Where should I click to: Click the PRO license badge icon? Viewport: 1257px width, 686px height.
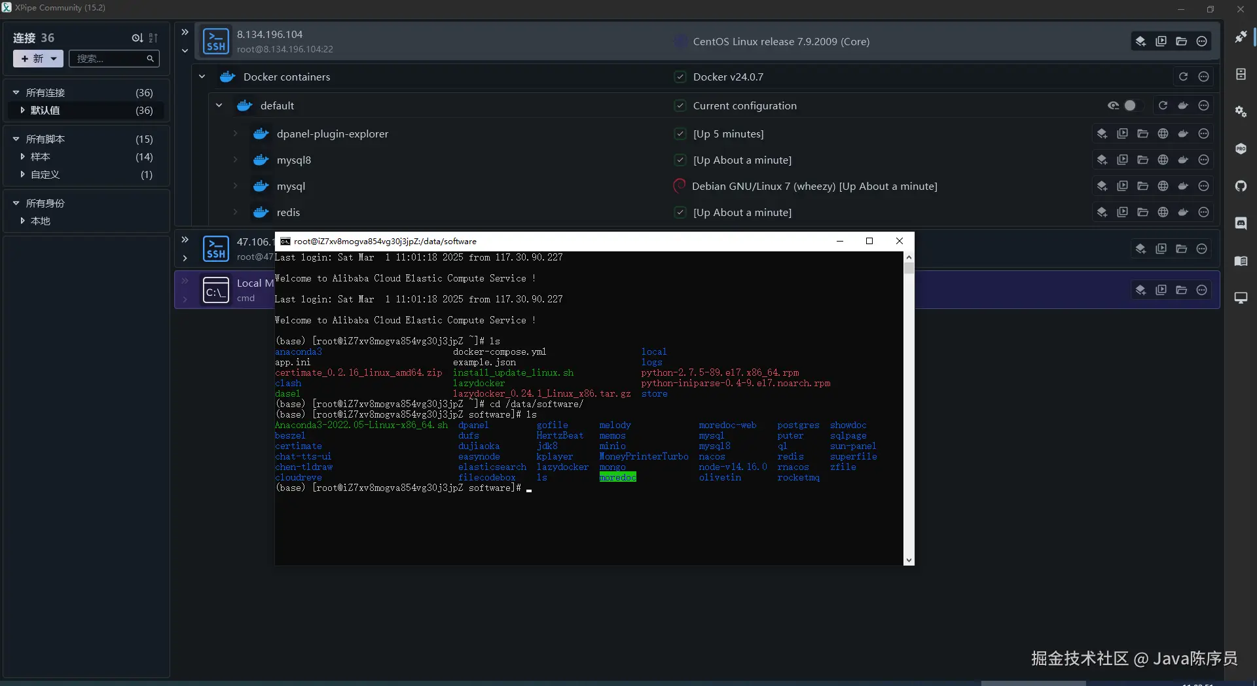[x=1241, y=149]
